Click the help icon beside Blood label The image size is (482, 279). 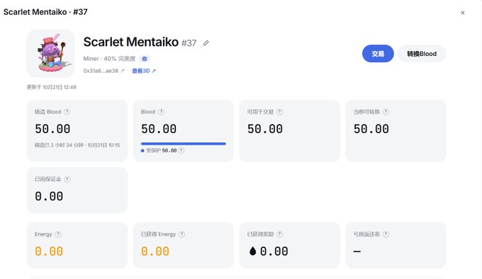(161, 112)
